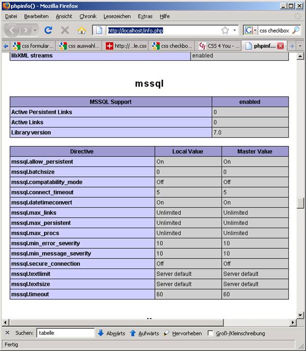
Task: Open the list all tabs dropdown
Action: click(x=300, y=46)
